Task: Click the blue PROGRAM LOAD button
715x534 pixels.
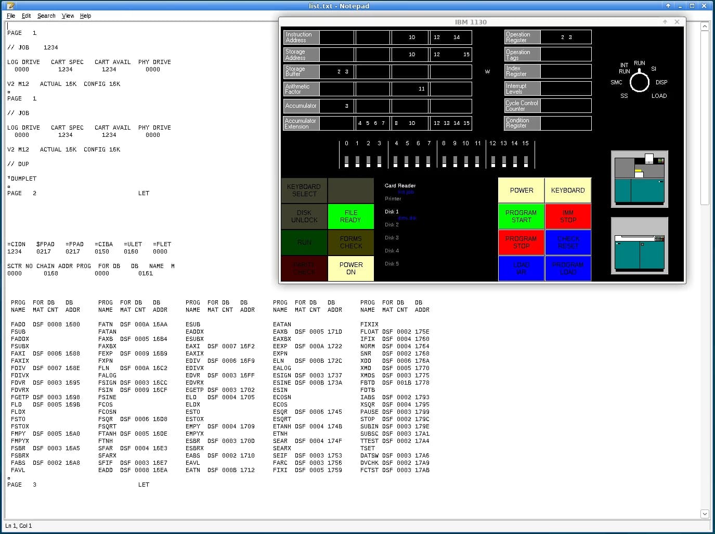Action: (x=568, y=269)
